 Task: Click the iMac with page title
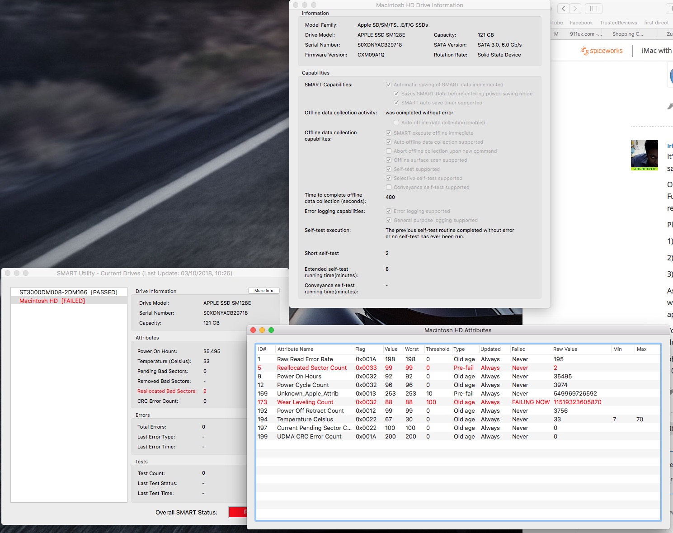[x=656, y=51]
